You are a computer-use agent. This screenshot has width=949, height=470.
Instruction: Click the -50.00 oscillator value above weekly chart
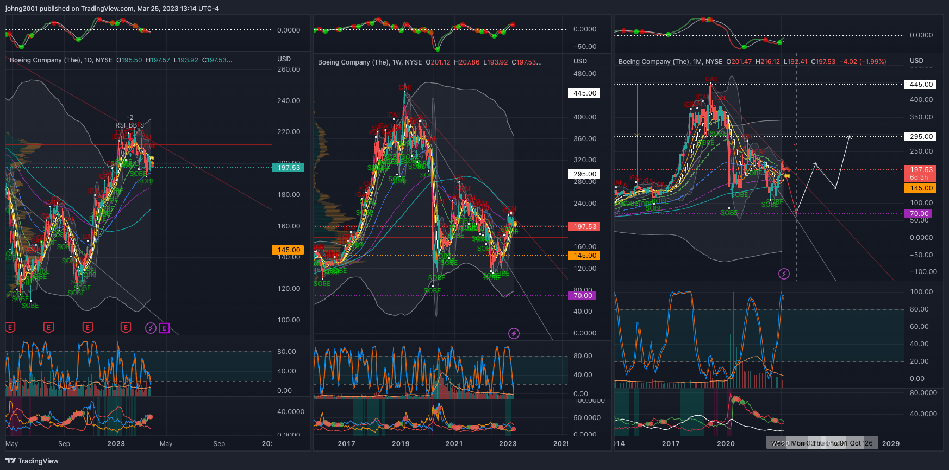point(585,47)
